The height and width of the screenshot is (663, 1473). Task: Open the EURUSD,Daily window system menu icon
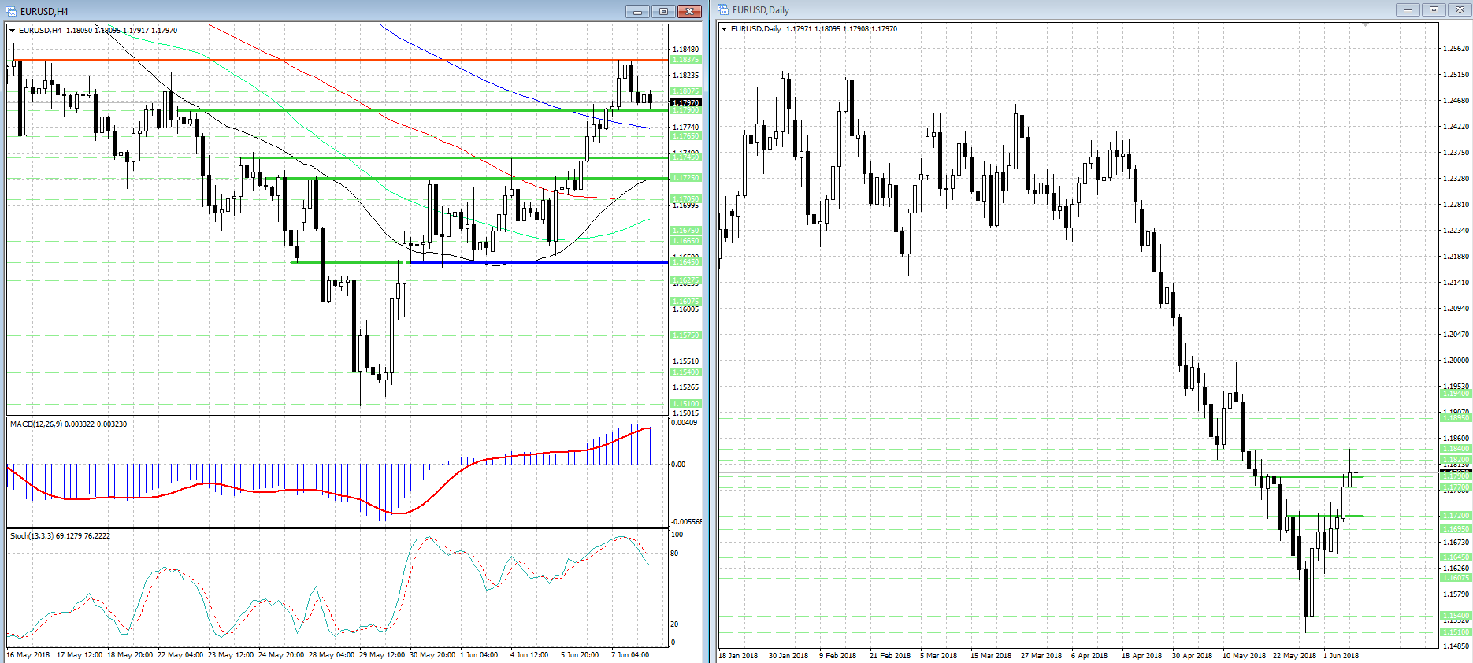pos(723,9)
